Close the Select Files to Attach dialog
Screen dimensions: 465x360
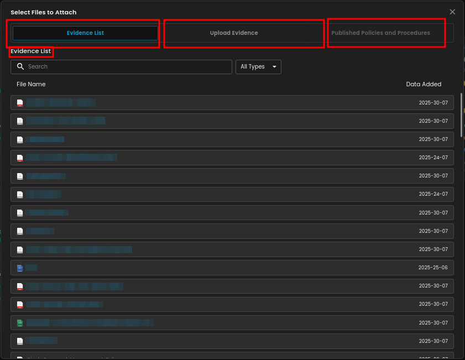click(452, 12)
